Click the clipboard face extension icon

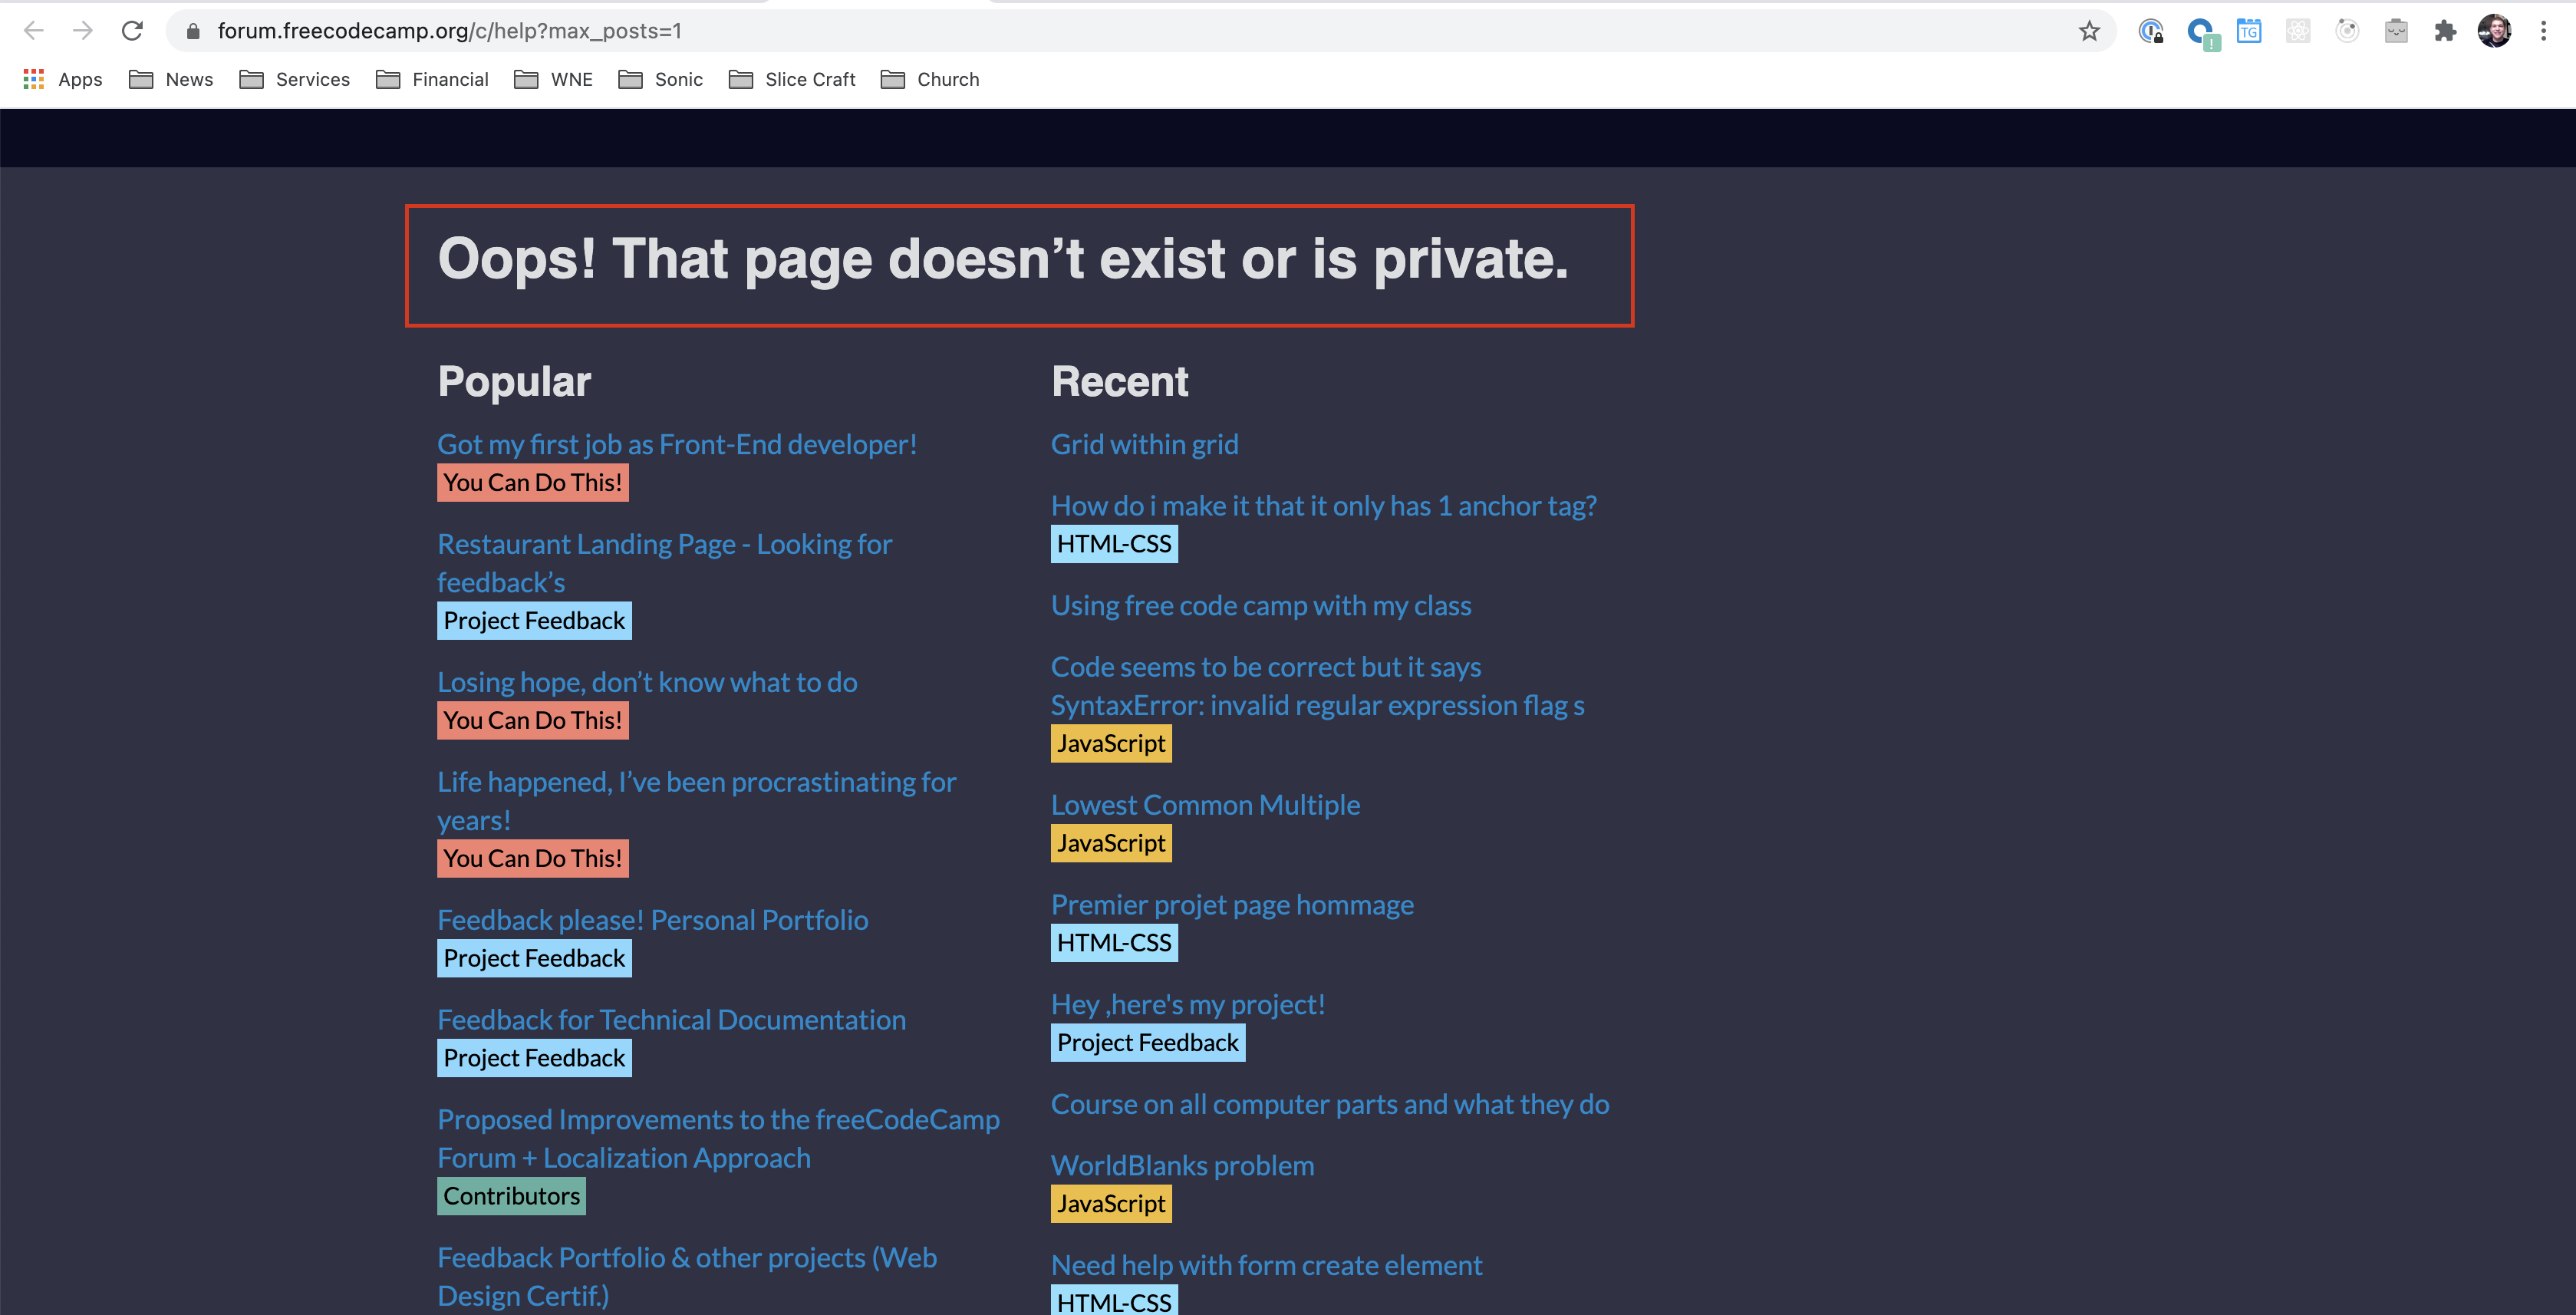point(2396,31)
